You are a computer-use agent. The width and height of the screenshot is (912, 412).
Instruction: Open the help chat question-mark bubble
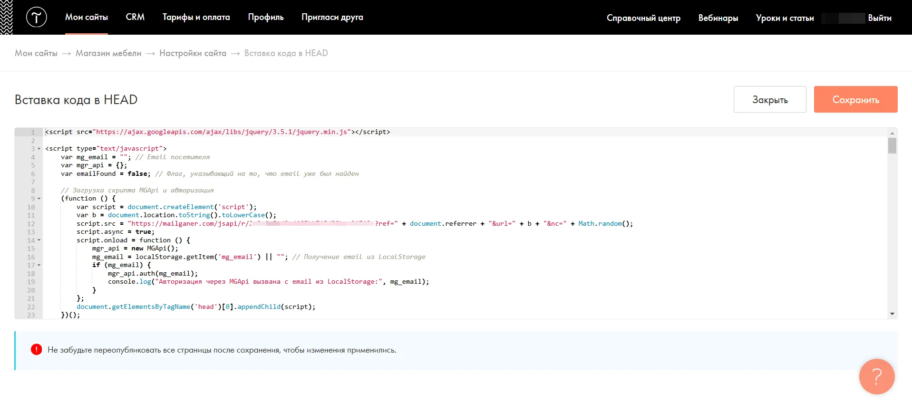pyautogui.click(x=877, y=376)
